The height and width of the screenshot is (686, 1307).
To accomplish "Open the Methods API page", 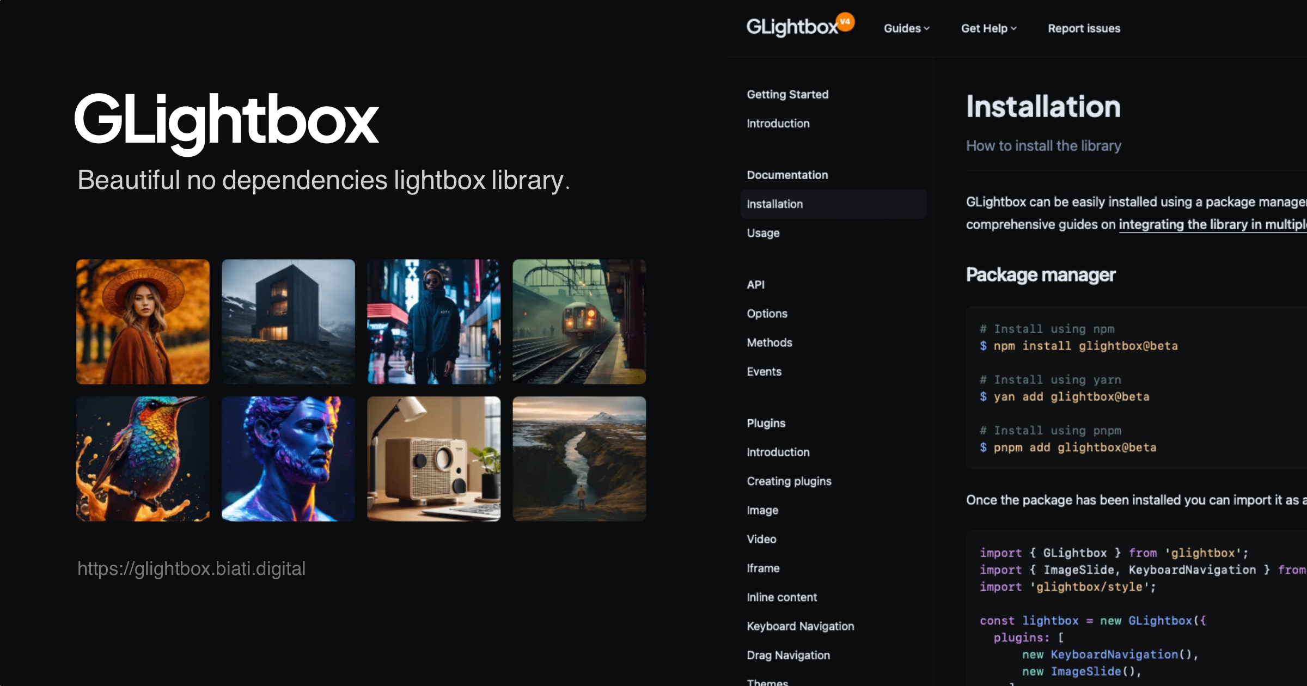I will [769, 342].
